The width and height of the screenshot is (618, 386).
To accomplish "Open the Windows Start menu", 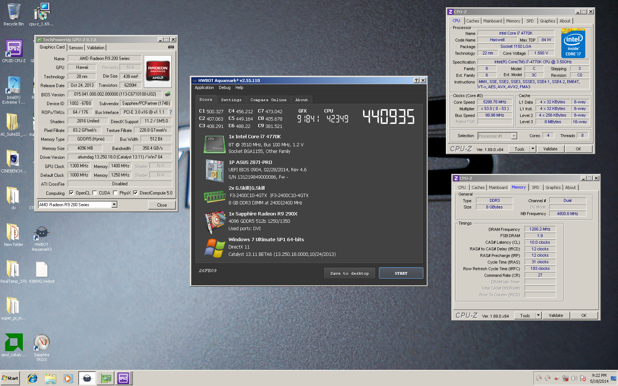I will pos(10,378).
